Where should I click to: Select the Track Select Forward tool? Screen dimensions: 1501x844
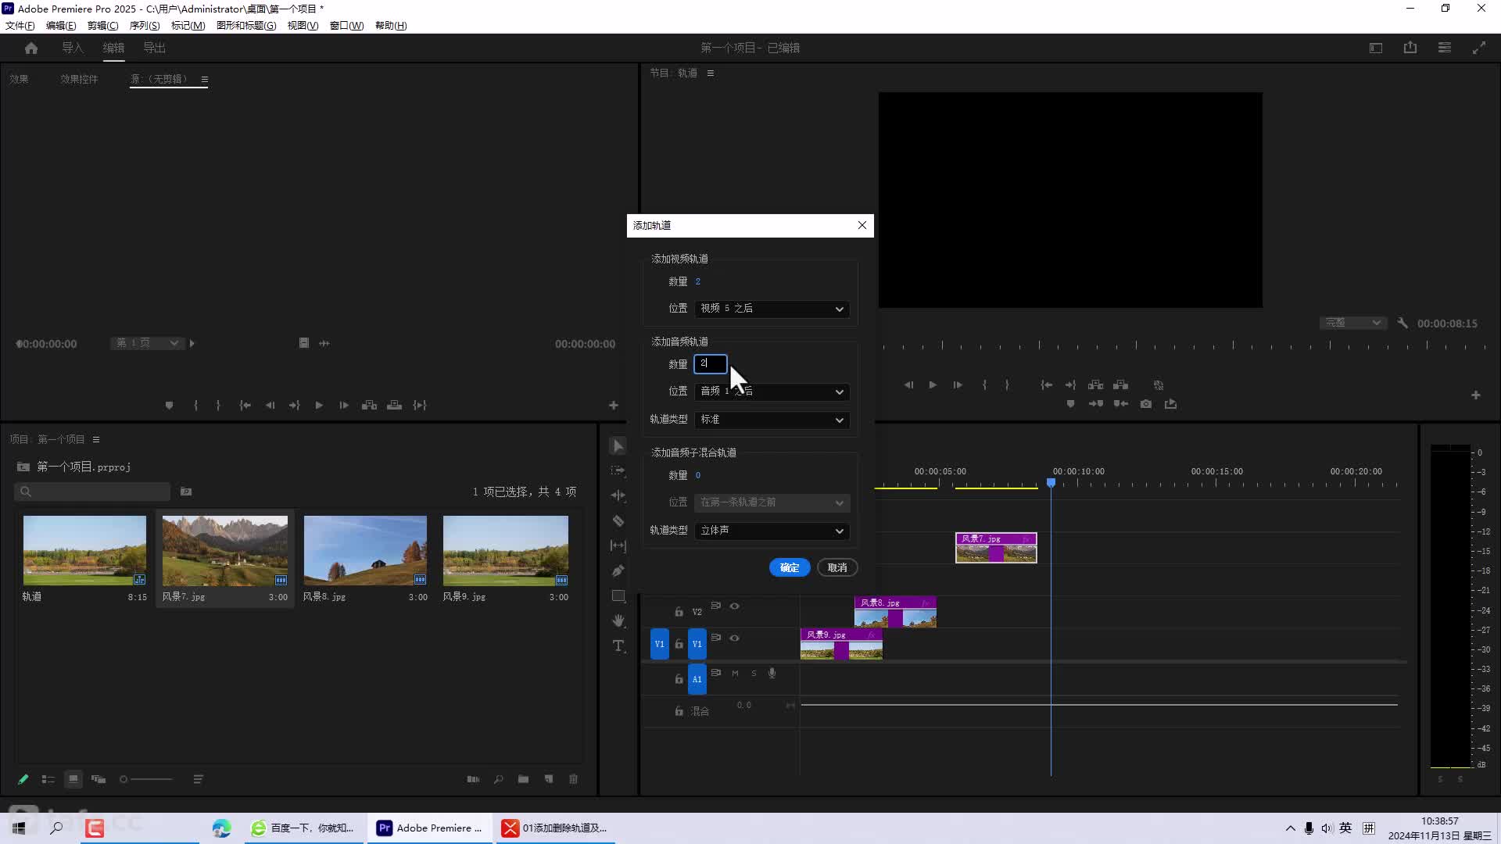(x=618, y=470)
